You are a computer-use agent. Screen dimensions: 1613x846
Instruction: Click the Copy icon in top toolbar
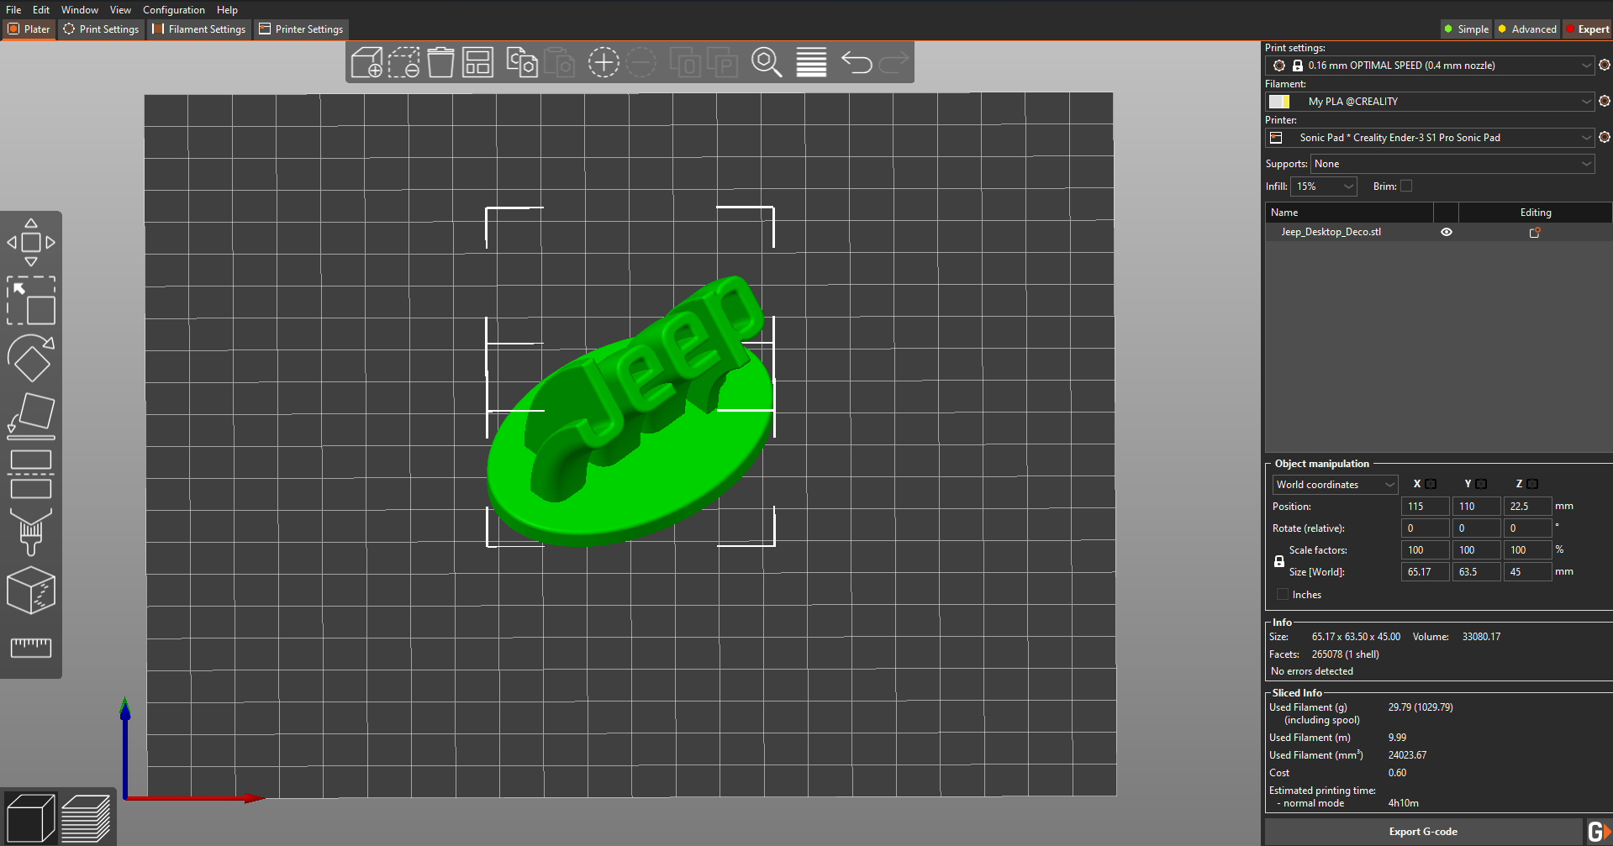pos(522,63)
